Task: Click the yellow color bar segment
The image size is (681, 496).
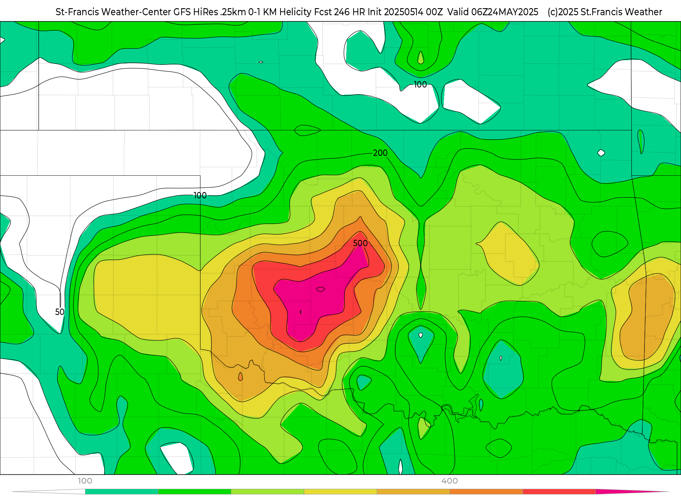Action: coord(340,492)
